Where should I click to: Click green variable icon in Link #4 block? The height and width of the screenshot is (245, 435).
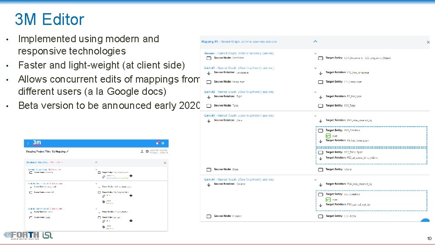click(x=328, y=200)
